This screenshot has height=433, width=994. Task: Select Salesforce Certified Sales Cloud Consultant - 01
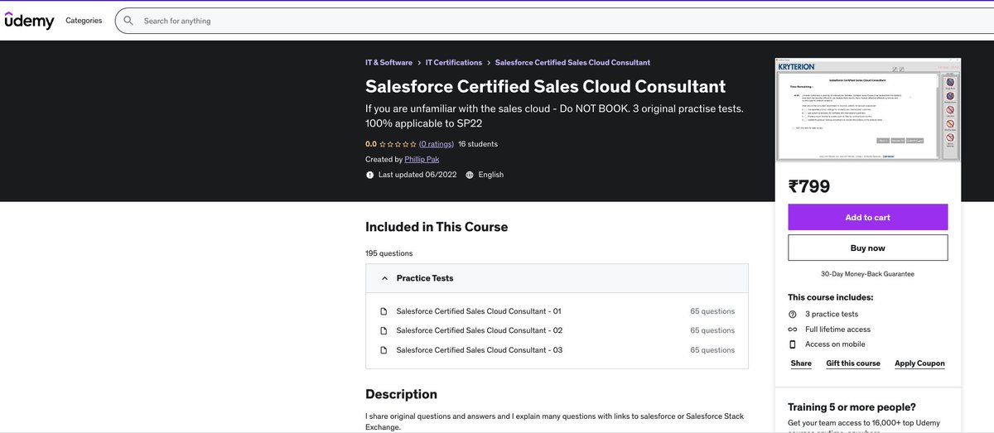[479, 311]
